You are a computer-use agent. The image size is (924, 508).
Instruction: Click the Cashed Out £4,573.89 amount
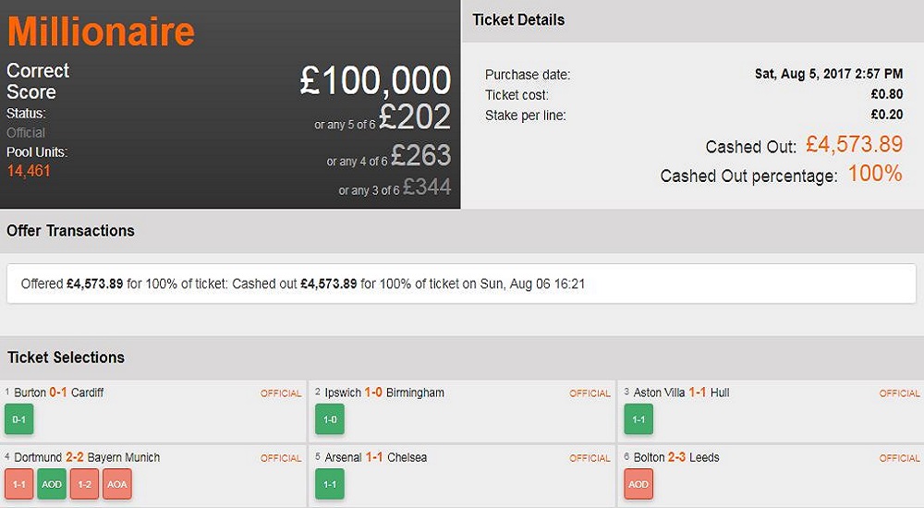854,145
